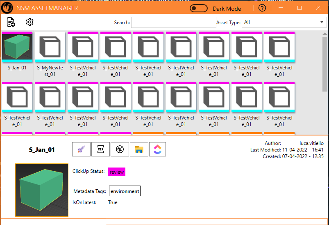Image resolution: width=329 pixels, height=225 pixels.
Task: Select the last S_TestVehicle_01 in first row
Action: point(279,47)
